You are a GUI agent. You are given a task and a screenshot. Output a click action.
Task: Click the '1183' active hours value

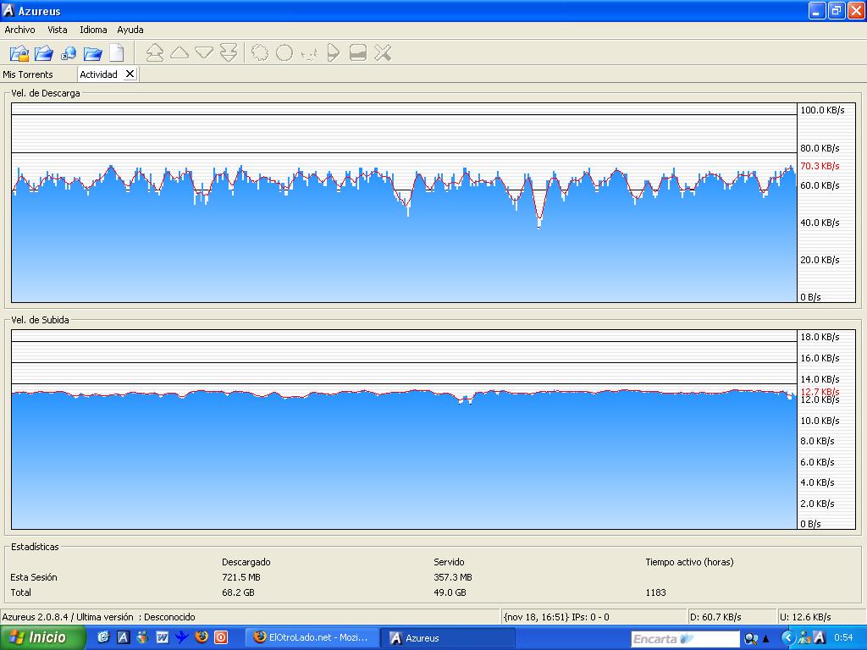[x=656, y=592]
